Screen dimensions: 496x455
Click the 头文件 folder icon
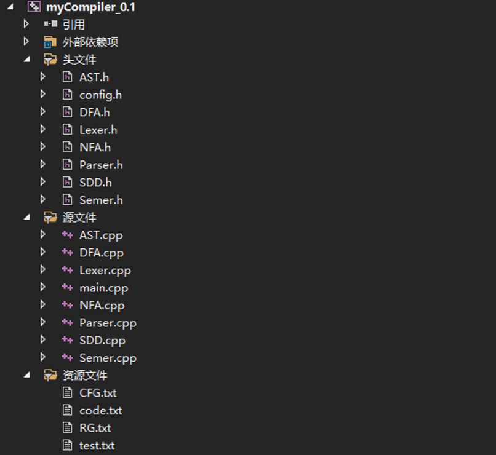coord(50,60)
